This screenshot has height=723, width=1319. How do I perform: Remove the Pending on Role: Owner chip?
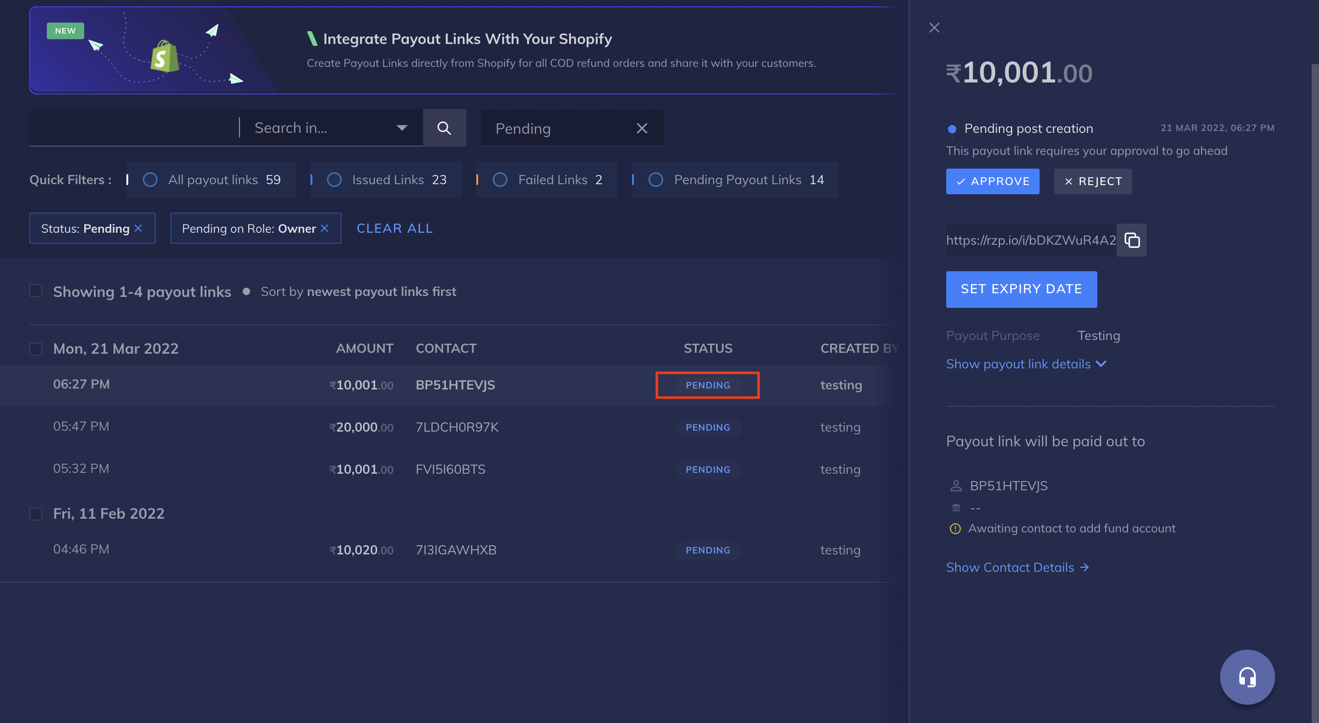point(325,228)
